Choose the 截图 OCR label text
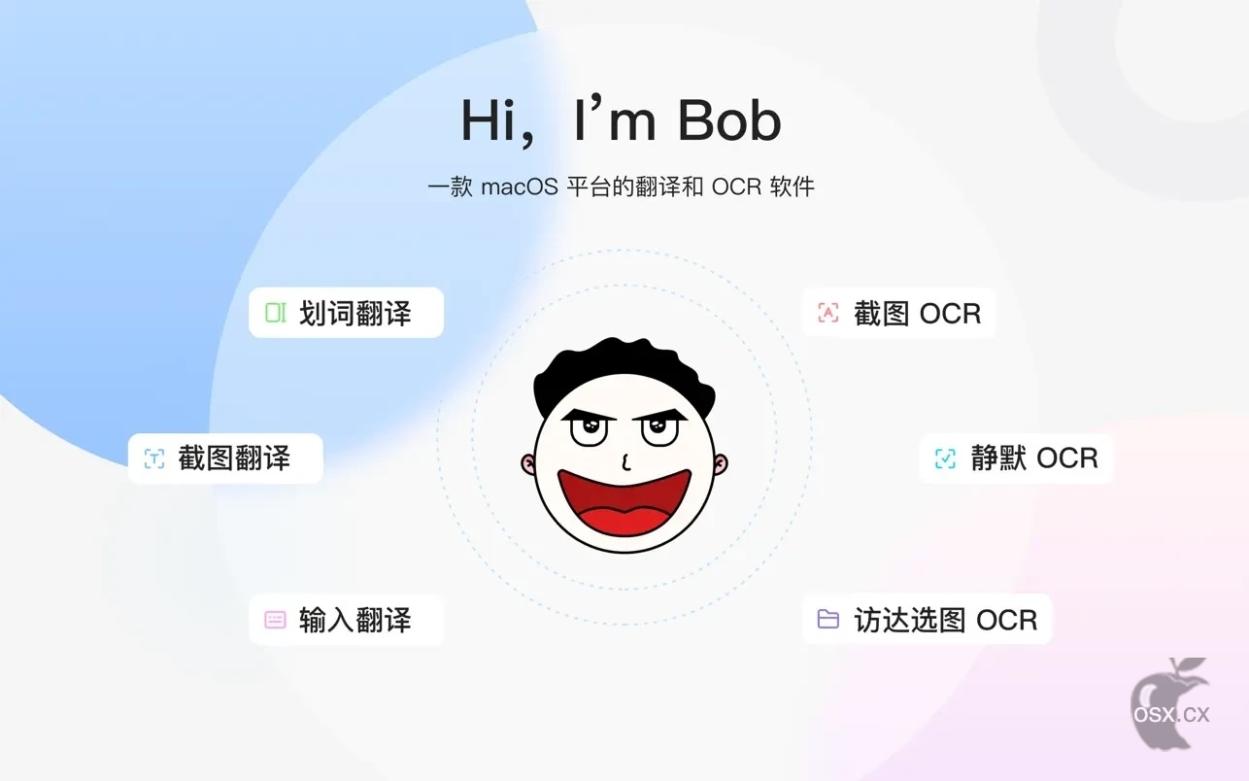The height and width of the screenshot is (781, 1249). click(918, 313)
